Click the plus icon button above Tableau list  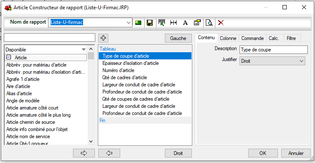coord(103,38)
